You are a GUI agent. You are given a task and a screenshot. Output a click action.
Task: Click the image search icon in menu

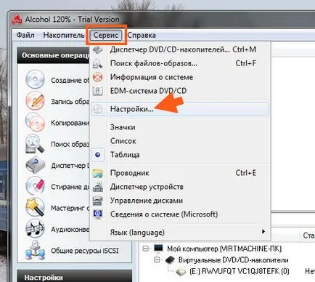(98, 64)
